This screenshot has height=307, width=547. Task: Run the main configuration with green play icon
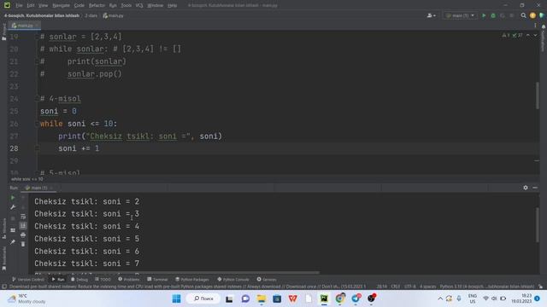[484, 15]
